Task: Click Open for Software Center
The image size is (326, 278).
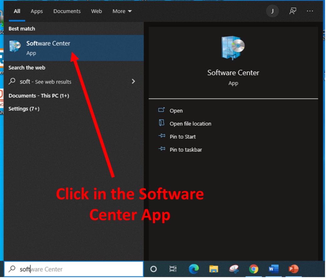Action: point(176,111)
